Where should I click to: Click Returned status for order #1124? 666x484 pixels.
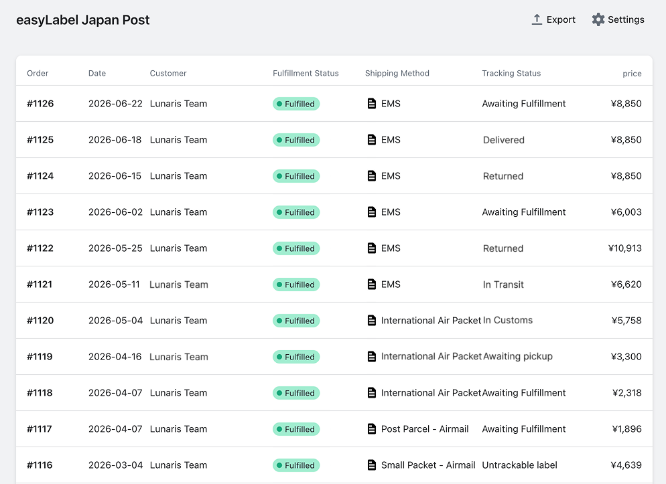point(503,176)
